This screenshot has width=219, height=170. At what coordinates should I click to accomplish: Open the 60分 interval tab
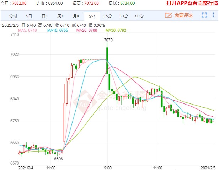click(139, 16)
